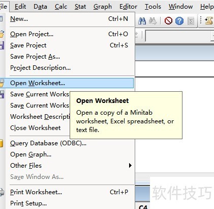This screenshot has width=214, height=209.
Task: Open Help with the blue question mark icon
Action: pyautogui.click(x=179, y=21)
